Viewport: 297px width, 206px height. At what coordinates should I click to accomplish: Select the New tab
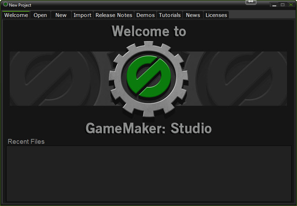[x=61, y=15]
